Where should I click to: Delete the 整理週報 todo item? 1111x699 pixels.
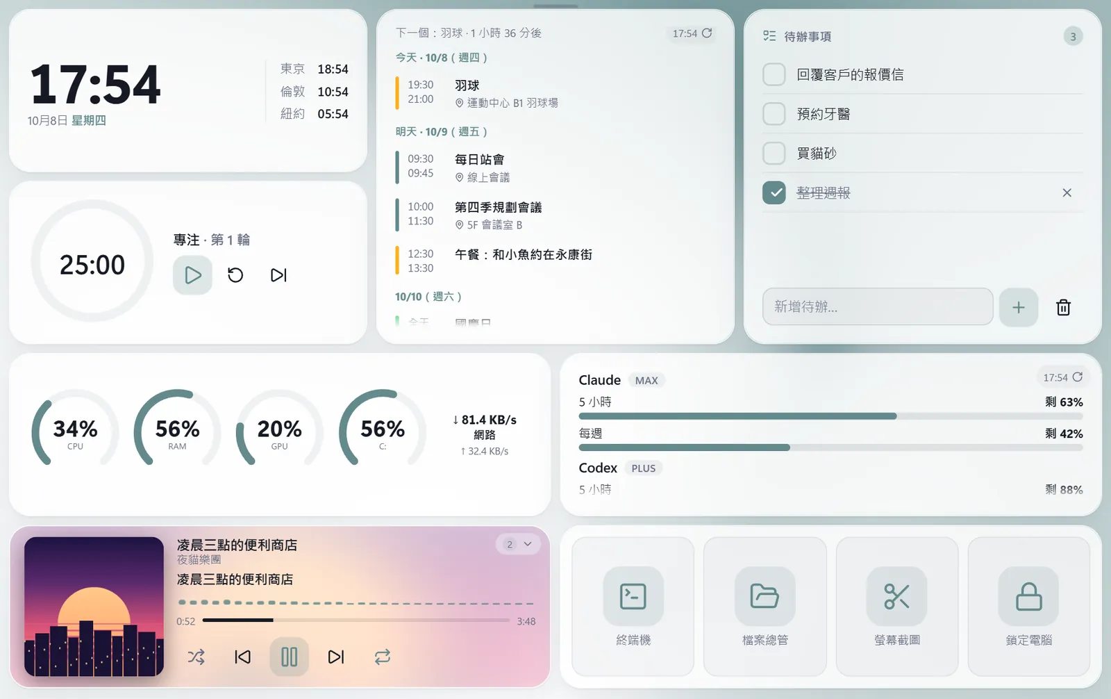(x=1067, y=192)
